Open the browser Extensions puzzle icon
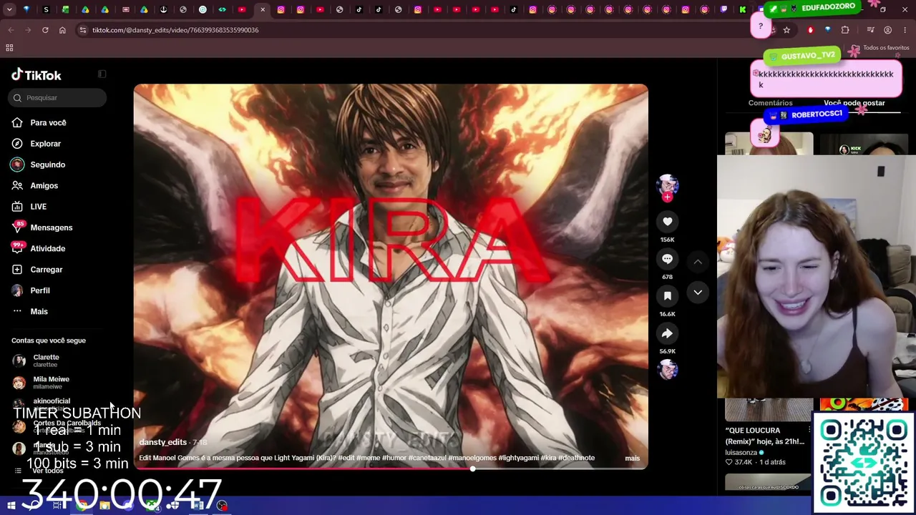The width and height of the screenshot is (916, 515). (x=845, y=30)
